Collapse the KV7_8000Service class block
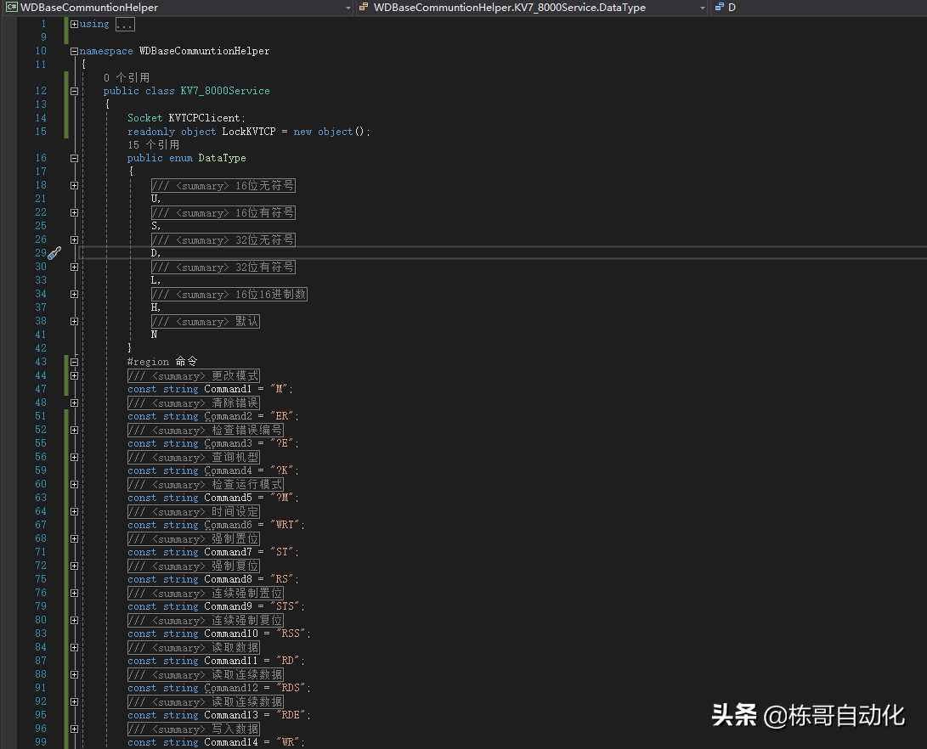Image resolution: width=927 pixels, height=749 pixels. pyautogui.click(x=74, y=91)
